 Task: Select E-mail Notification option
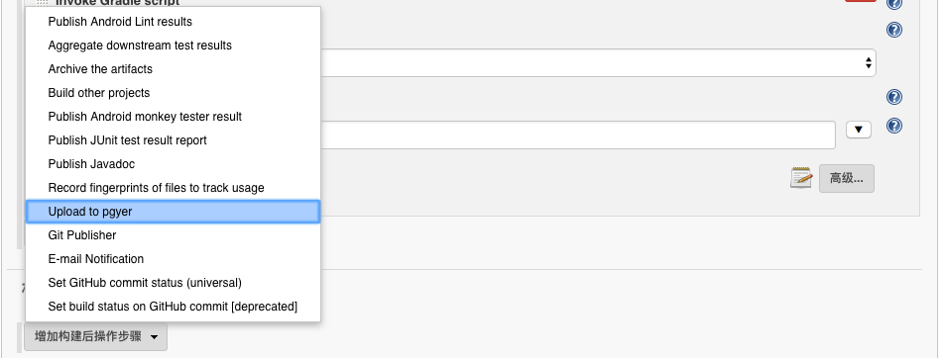pos(95,259)
